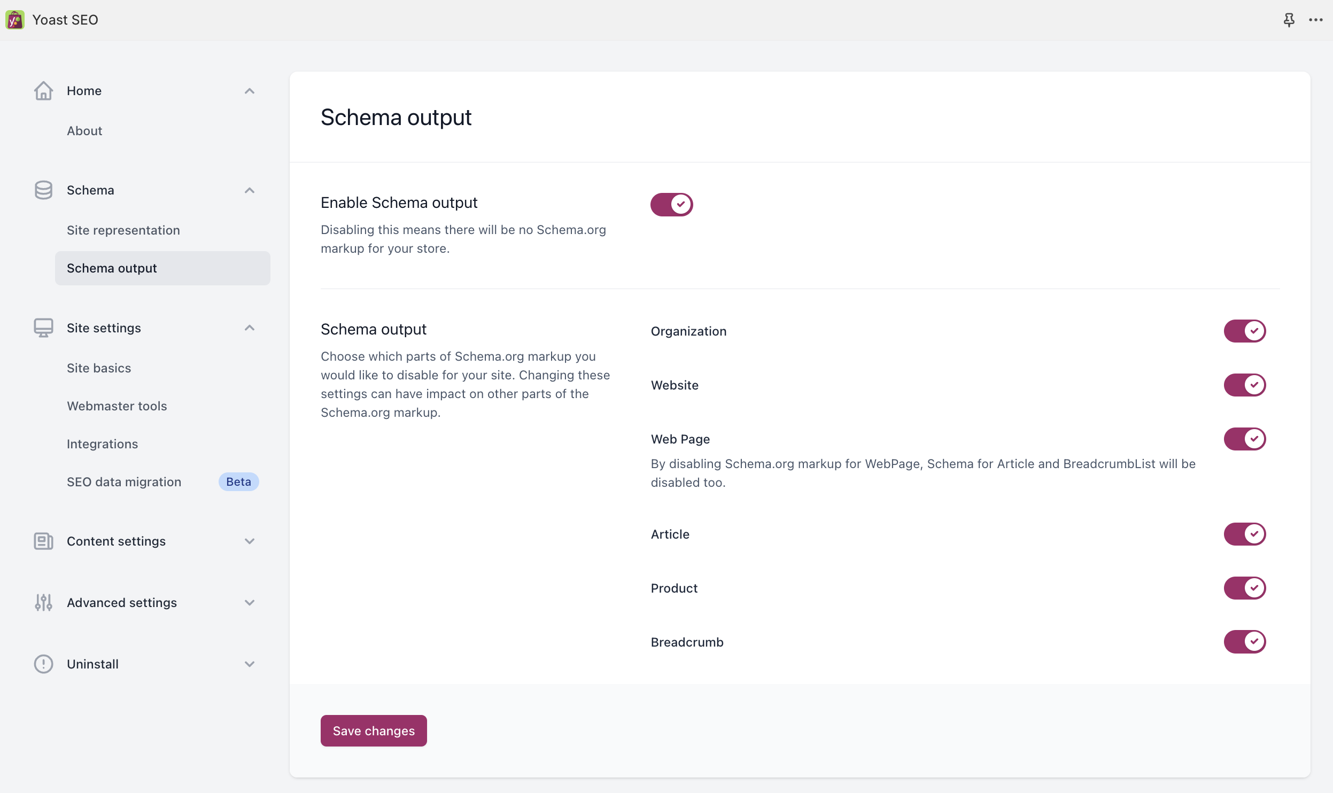Toggle off the Breadcrumb schema switch
The height and width of the screenshot is (793, 1333).
click(x=1244, y=642)
